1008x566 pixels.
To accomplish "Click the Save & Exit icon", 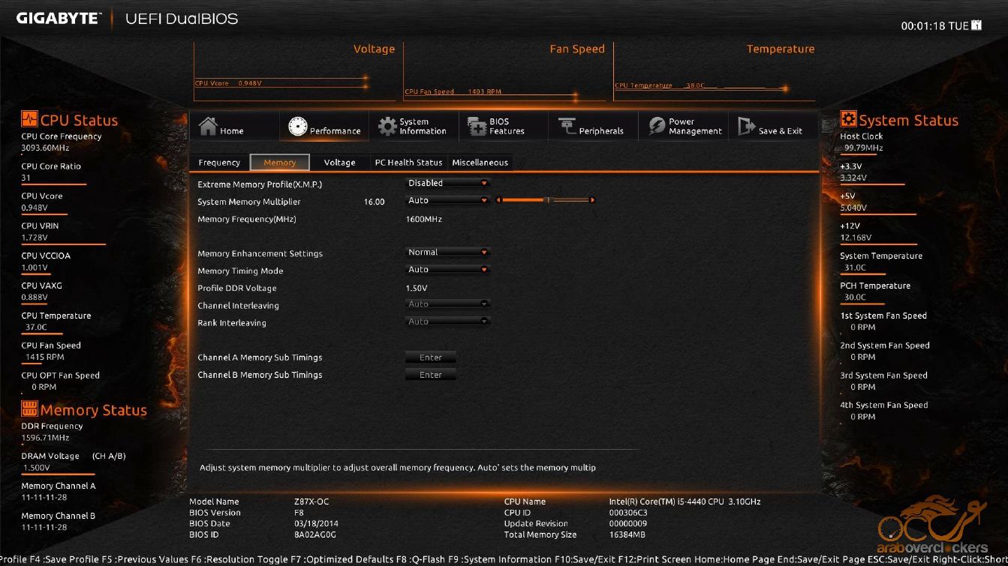I will (746, 126).
